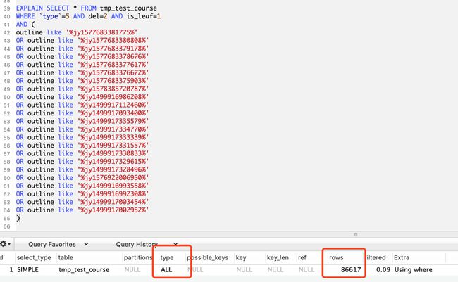Select the NULL value under partitions
Viewport: 458px width, 282px height.
[132, 270]
